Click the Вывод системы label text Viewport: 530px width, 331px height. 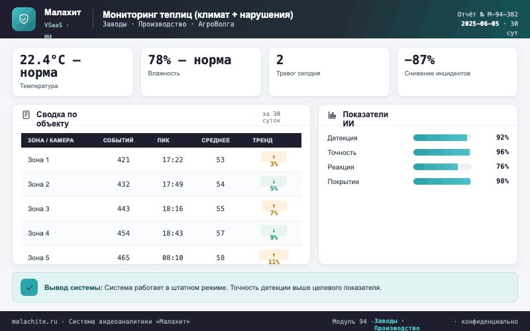pyautogui.click(x=74, y=288)
